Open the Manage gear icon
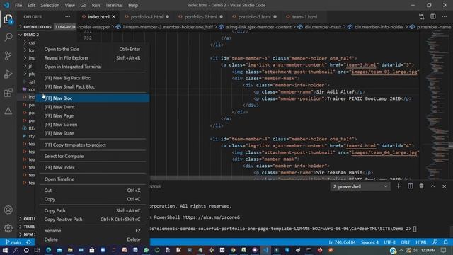Viewport: 453px width, 255px height. tap(8, 228)
